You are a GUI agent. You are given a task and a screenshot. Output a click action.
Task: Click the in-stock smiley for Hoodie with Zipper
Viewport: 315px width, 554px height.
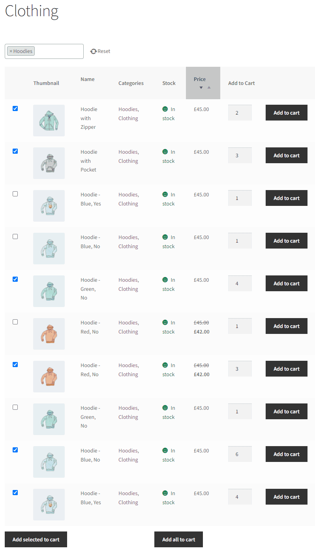(x=165, y=109)
